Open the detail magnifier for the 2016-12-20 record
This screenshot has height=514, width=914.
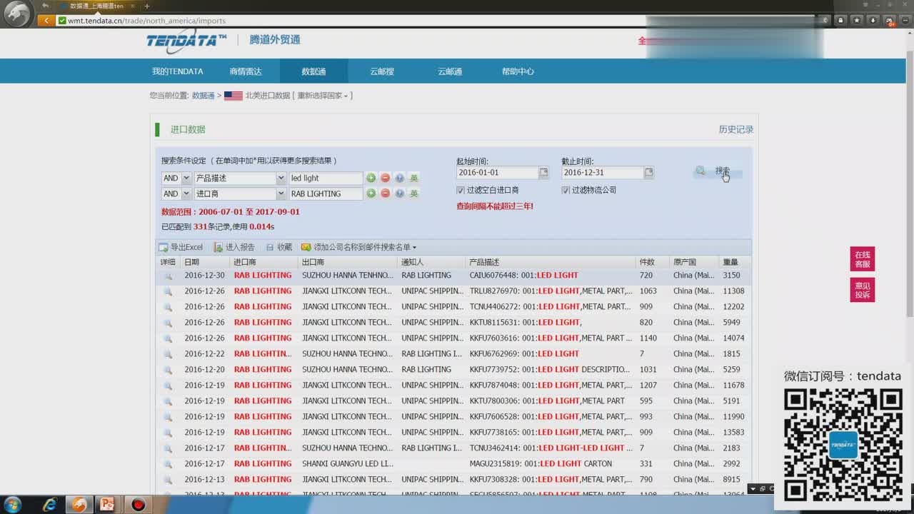coord(168,370)
